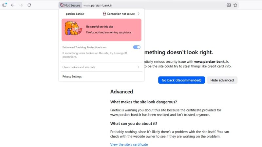Open Clear cookies and site data chevron
262x147 pixels.
tap(139, 67)
